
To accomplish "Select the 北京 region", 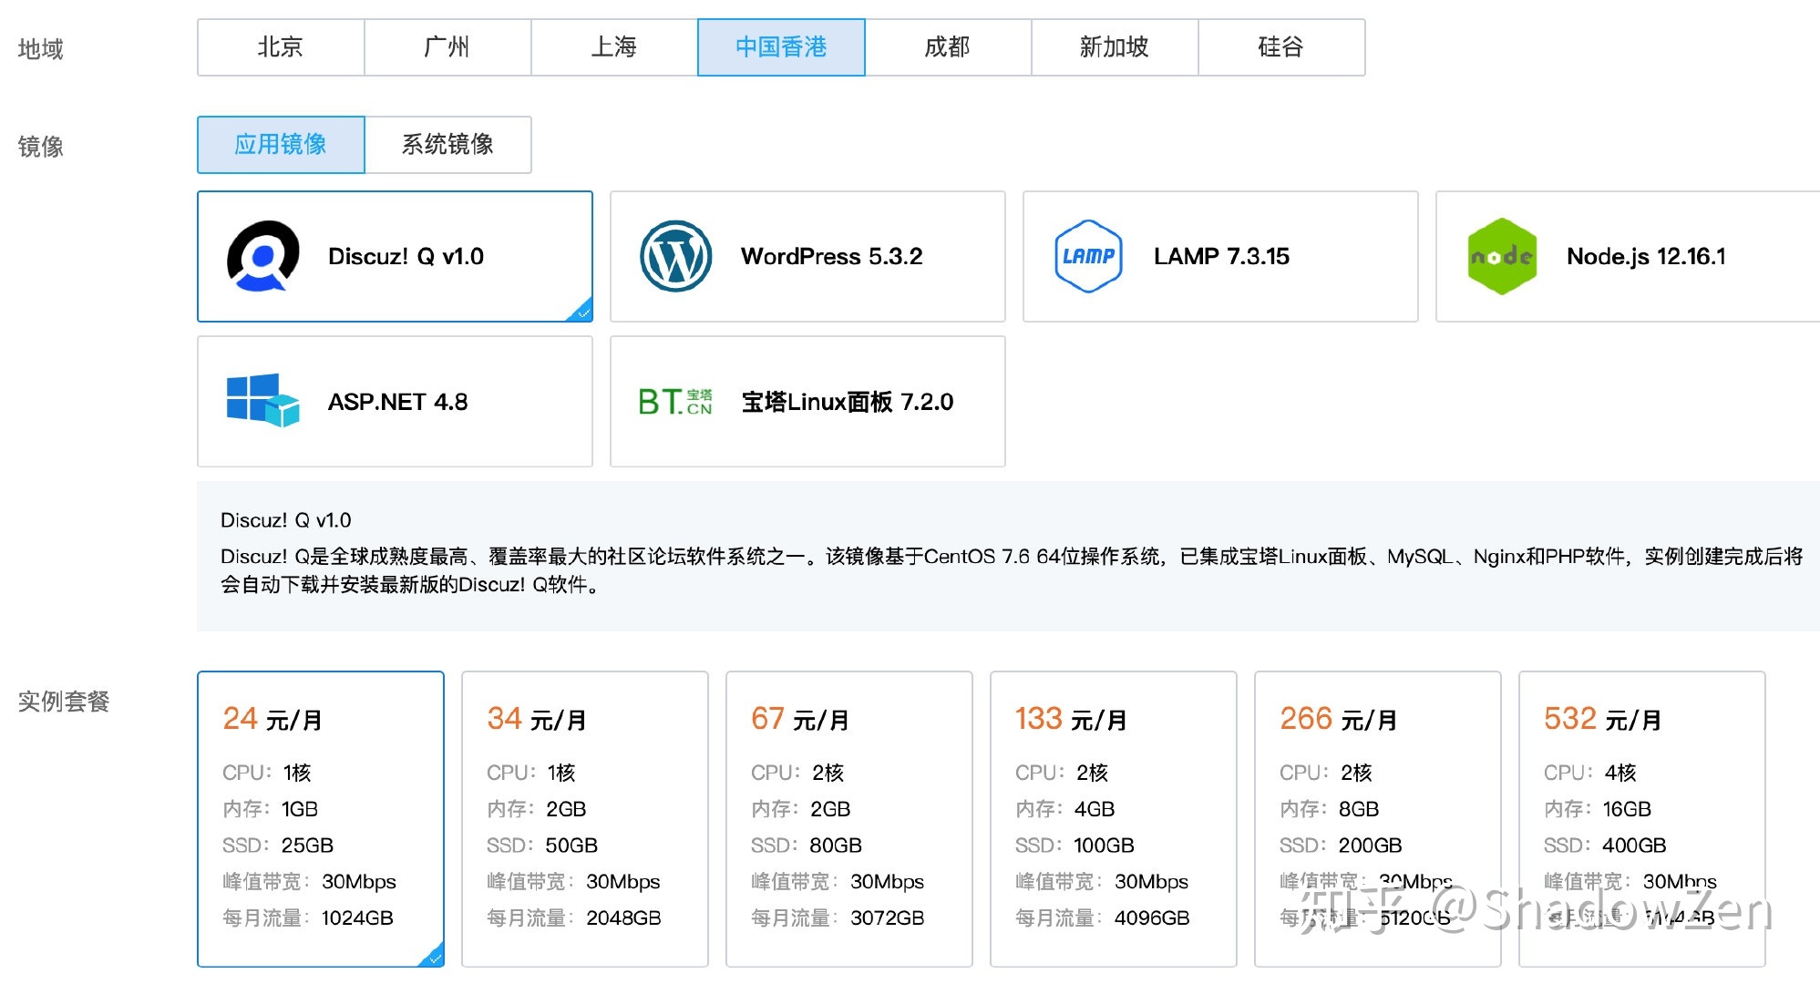I will [281, 47].
